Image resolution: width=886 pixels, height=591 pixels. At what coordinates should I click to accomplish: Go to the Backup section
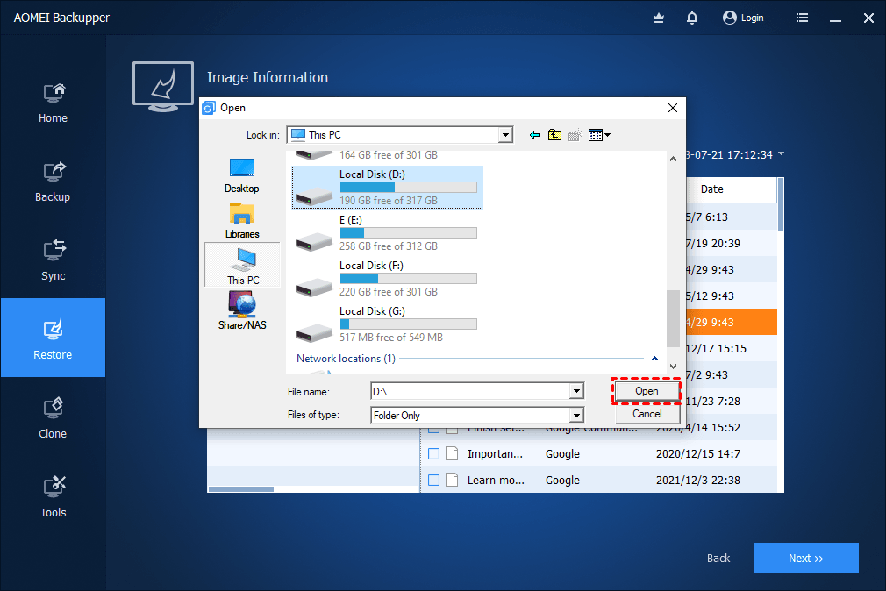tap(53, 182)
